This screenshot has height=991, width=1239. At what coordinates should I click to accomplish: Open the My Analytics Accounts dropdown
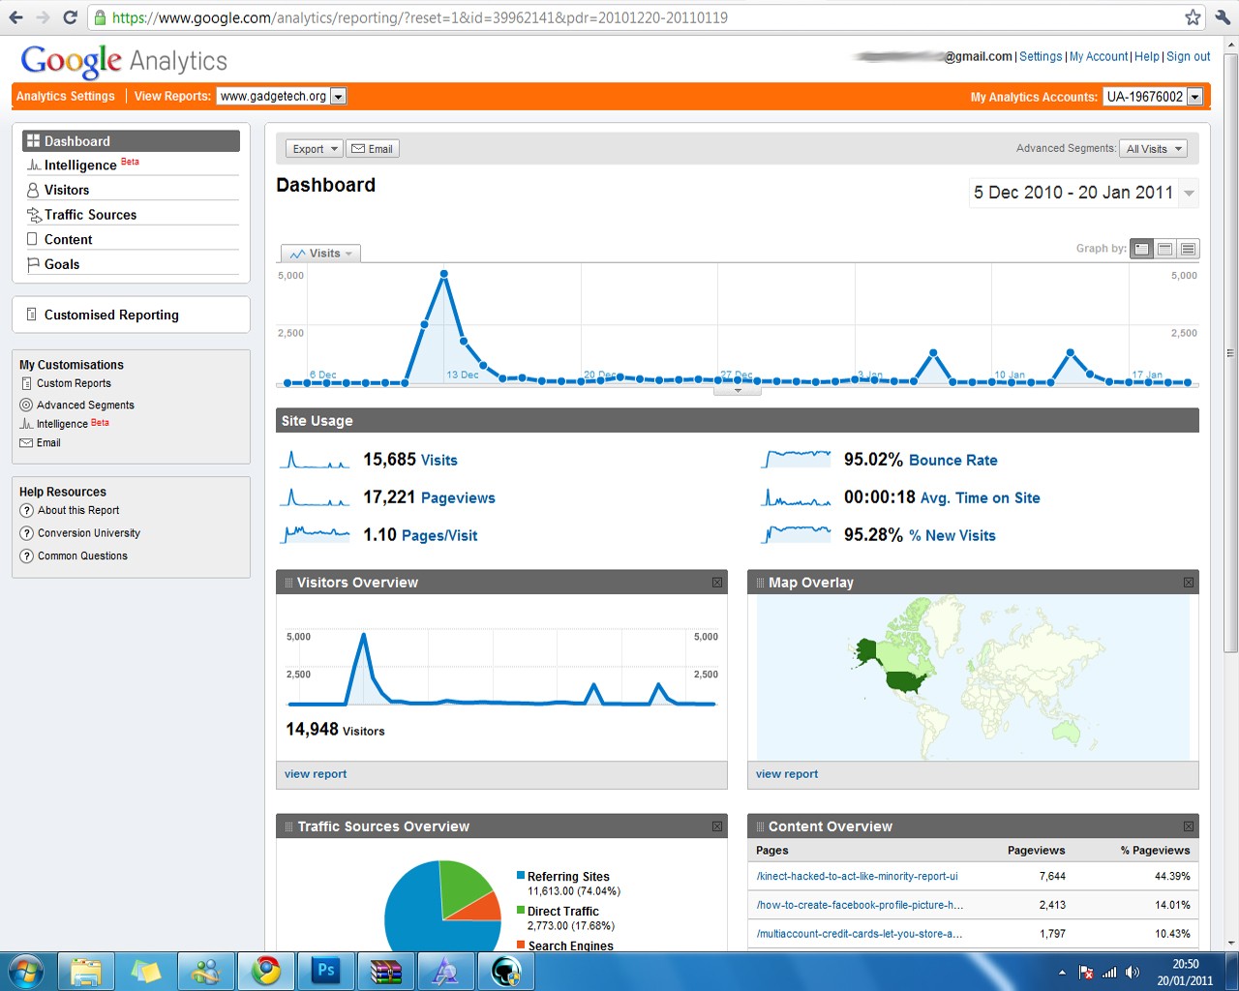tap(1153, 97)
